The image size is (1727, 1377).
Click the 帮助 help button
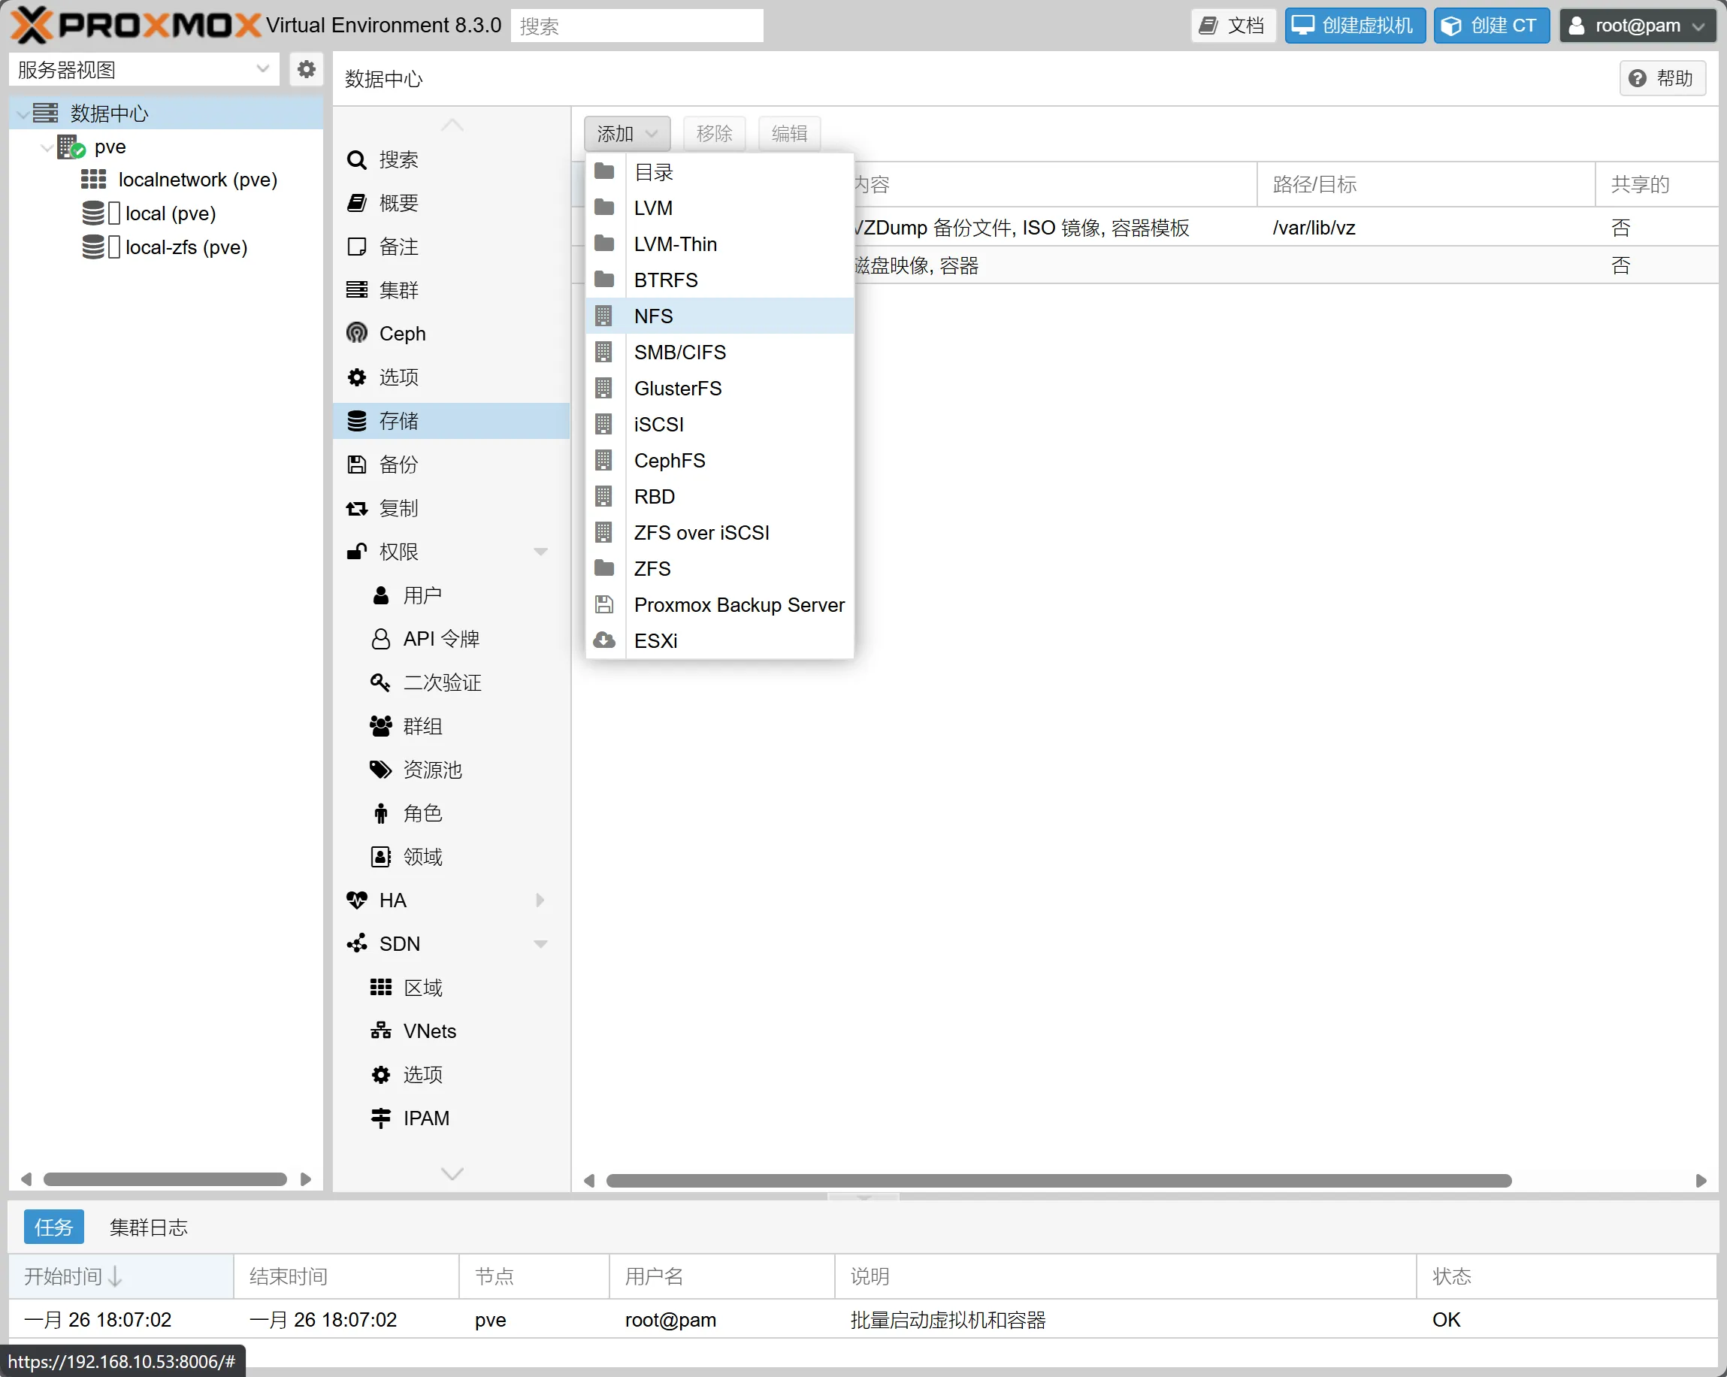pos(1662,77)
